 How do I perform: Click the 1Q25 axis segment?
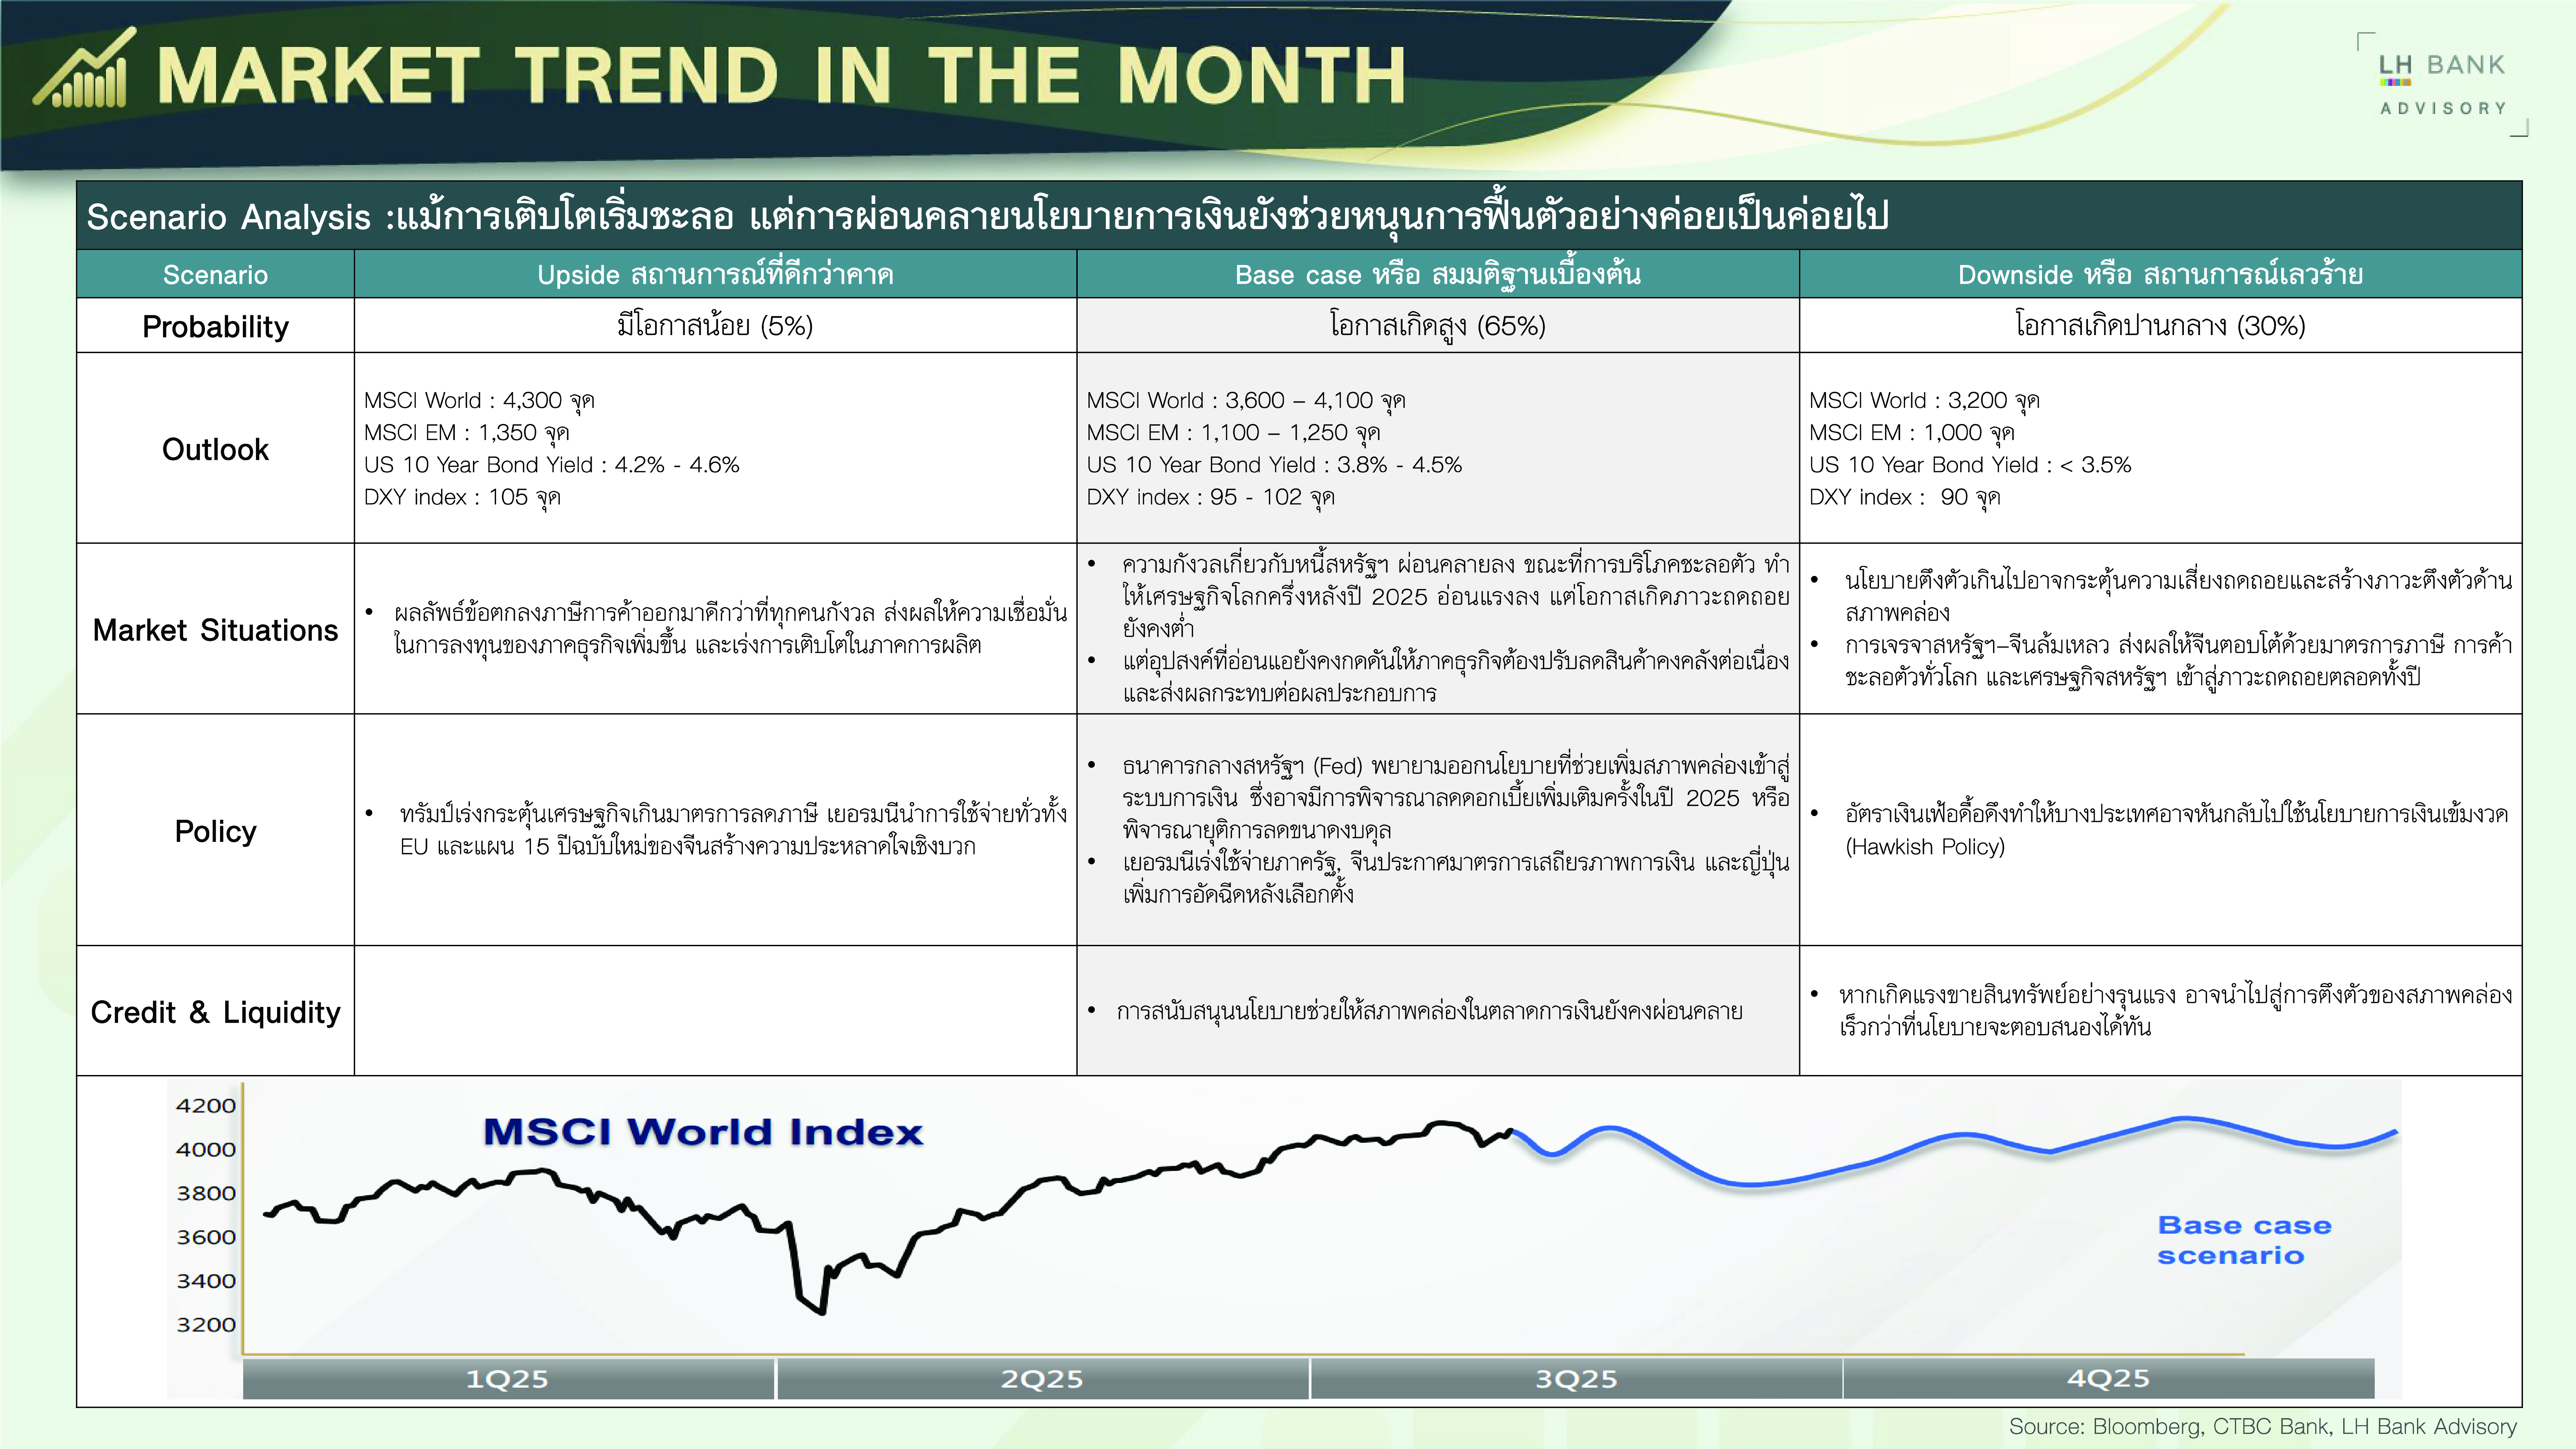tap(508, 1379)
